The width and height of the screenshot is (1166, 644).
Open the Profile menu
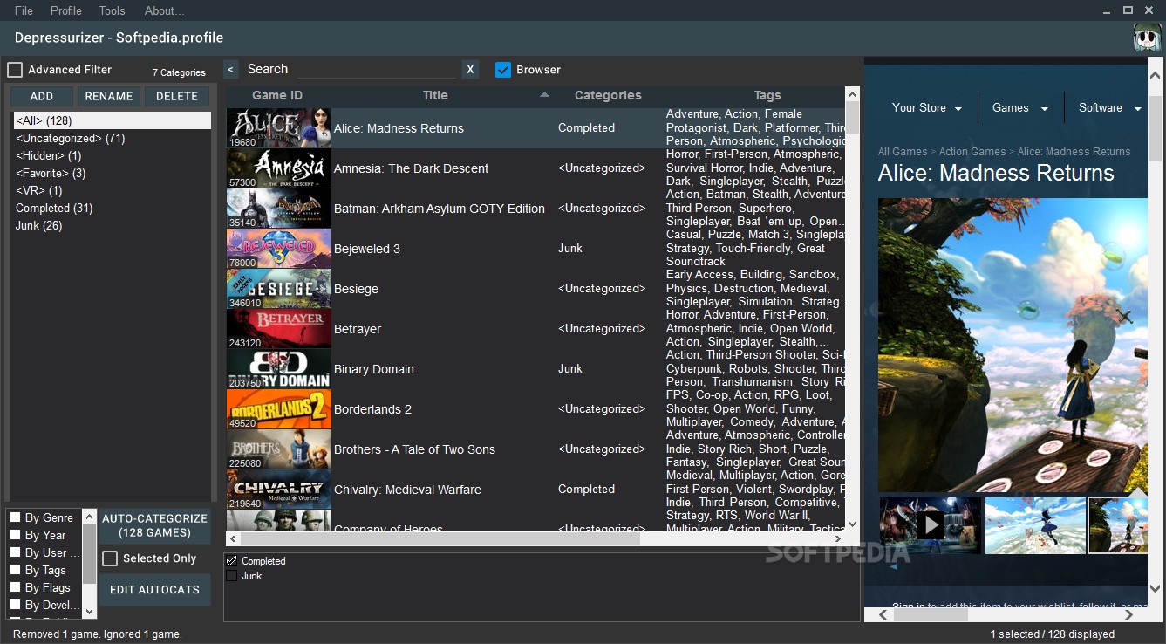(65, 10)
